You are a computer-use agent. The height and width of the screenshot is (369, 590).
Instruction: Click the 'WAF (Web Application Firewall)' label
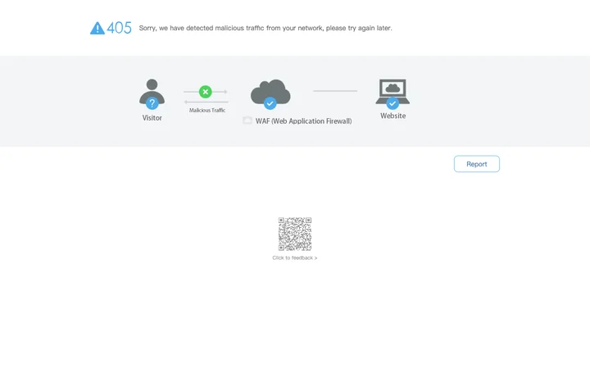304,121
